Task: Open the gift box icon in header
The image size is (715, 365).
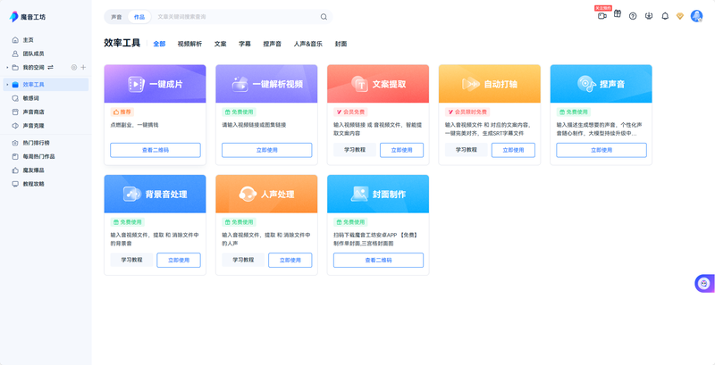Action: tap(618, 13)
